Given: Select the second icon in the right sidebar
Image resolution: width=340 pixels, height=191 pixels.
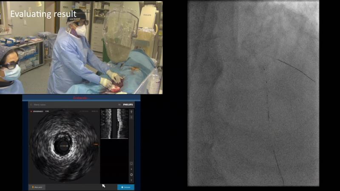Looking at the screenshot, I should (x=131, y=117).
